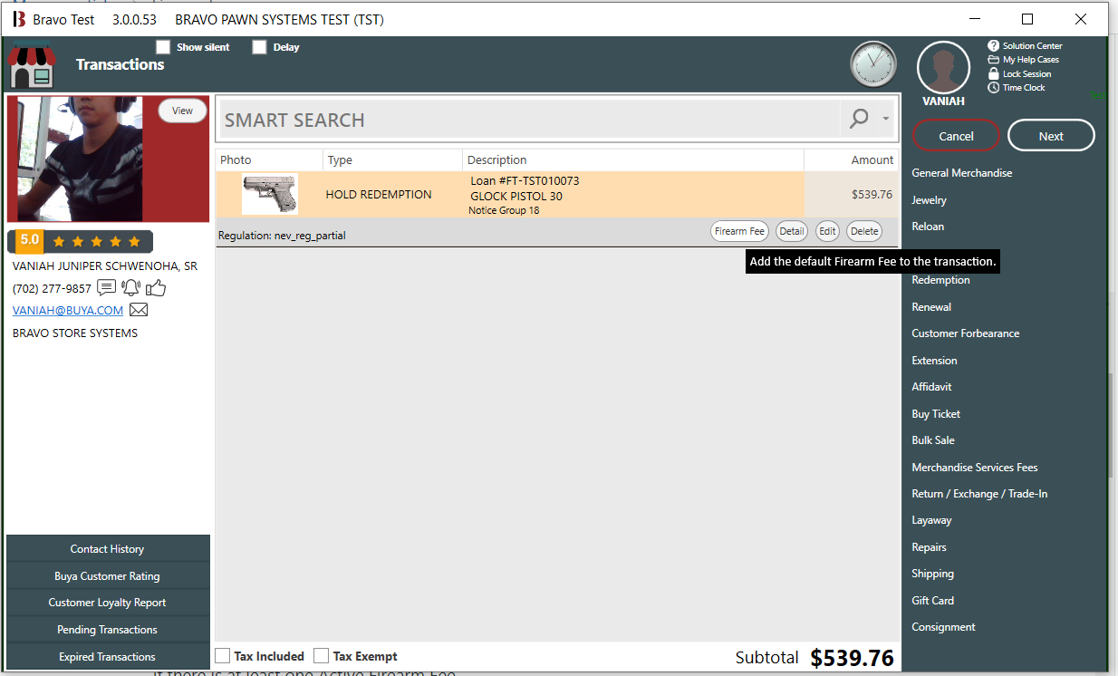Click the Cancel button
The width and height of the screenshot is (1118, 676).
[956, 136]
